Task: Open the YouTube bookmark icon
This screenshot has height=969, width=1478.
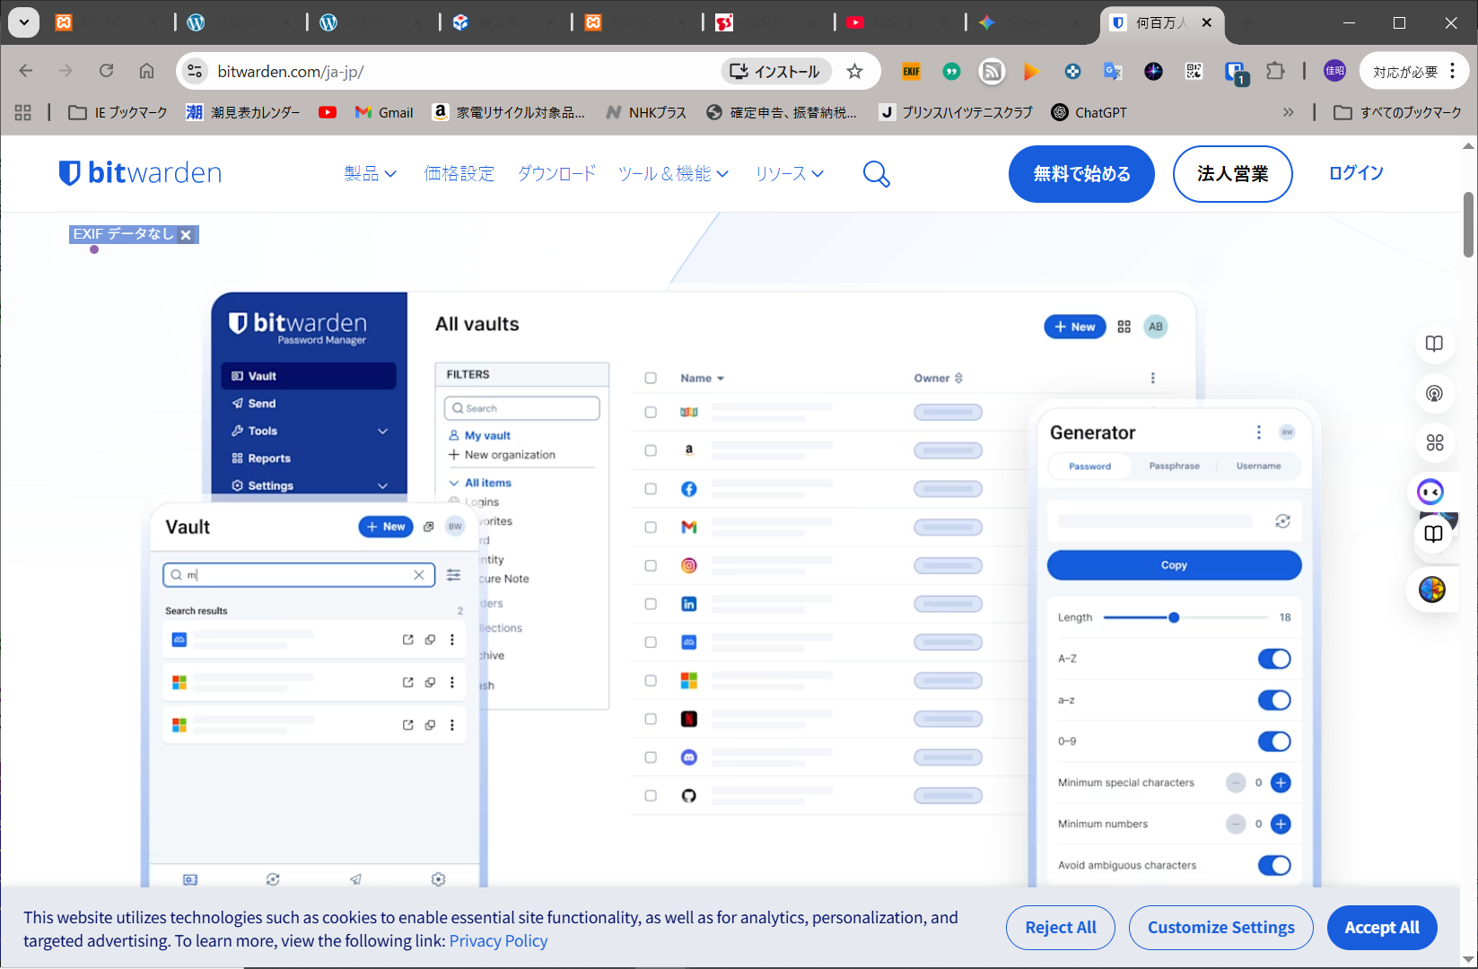Action: (328, 112)
